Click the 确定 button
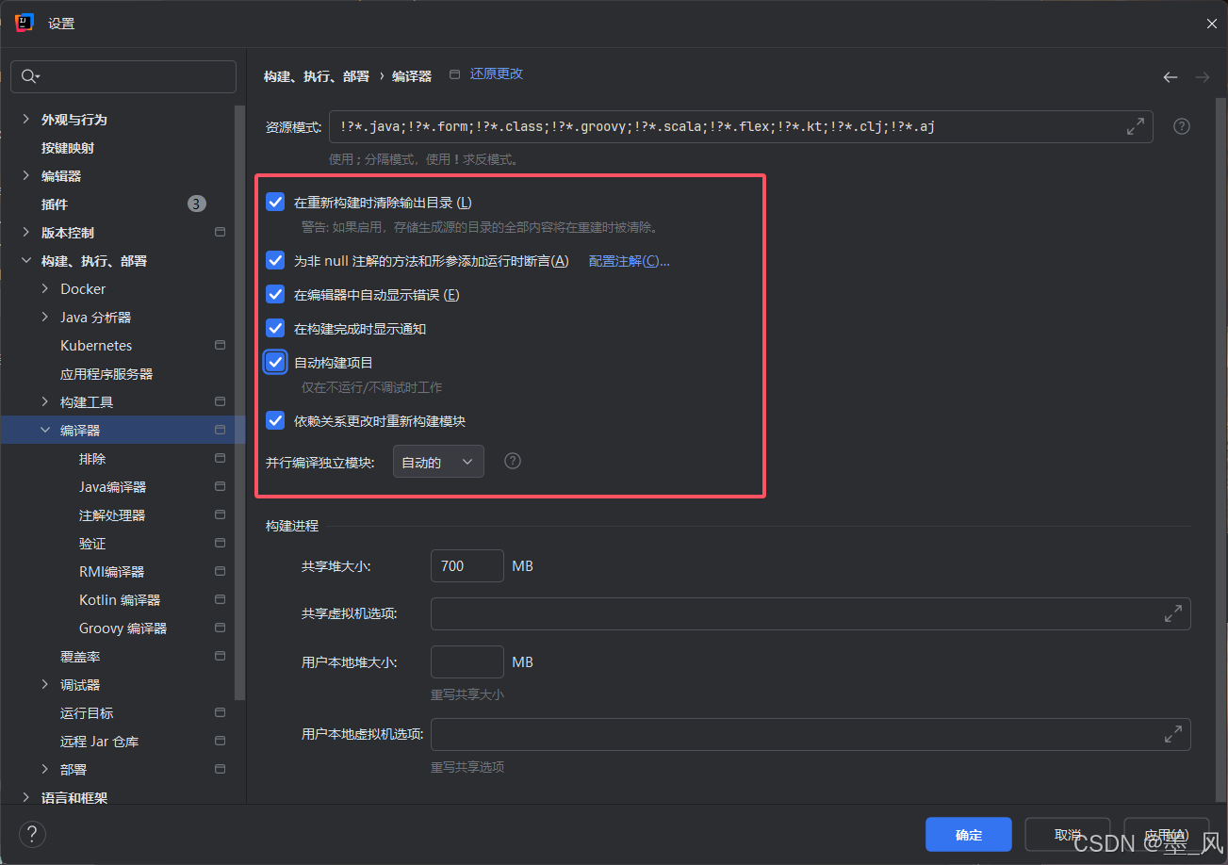This screenshot has width=1228, height=865. [968, 834]
